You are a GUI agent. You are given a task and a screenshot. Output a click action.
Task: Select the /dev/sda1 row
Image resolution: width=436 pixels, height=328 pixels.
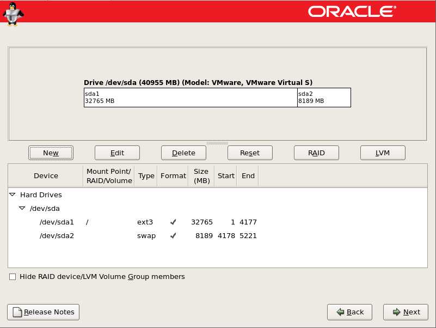pos(218,222)
